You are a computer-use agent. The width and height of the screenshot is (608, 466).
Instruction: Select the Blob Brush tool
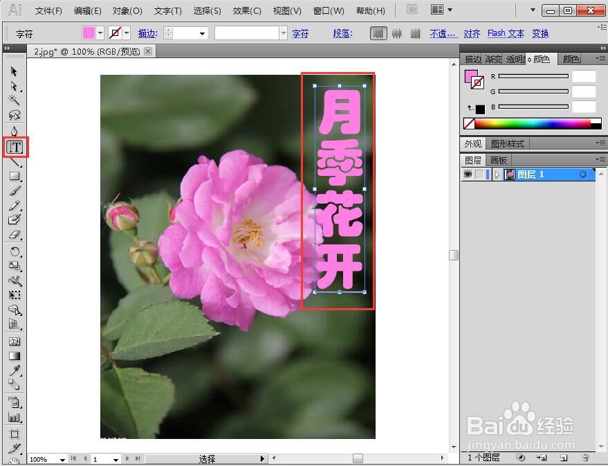[x=15, y=219]
